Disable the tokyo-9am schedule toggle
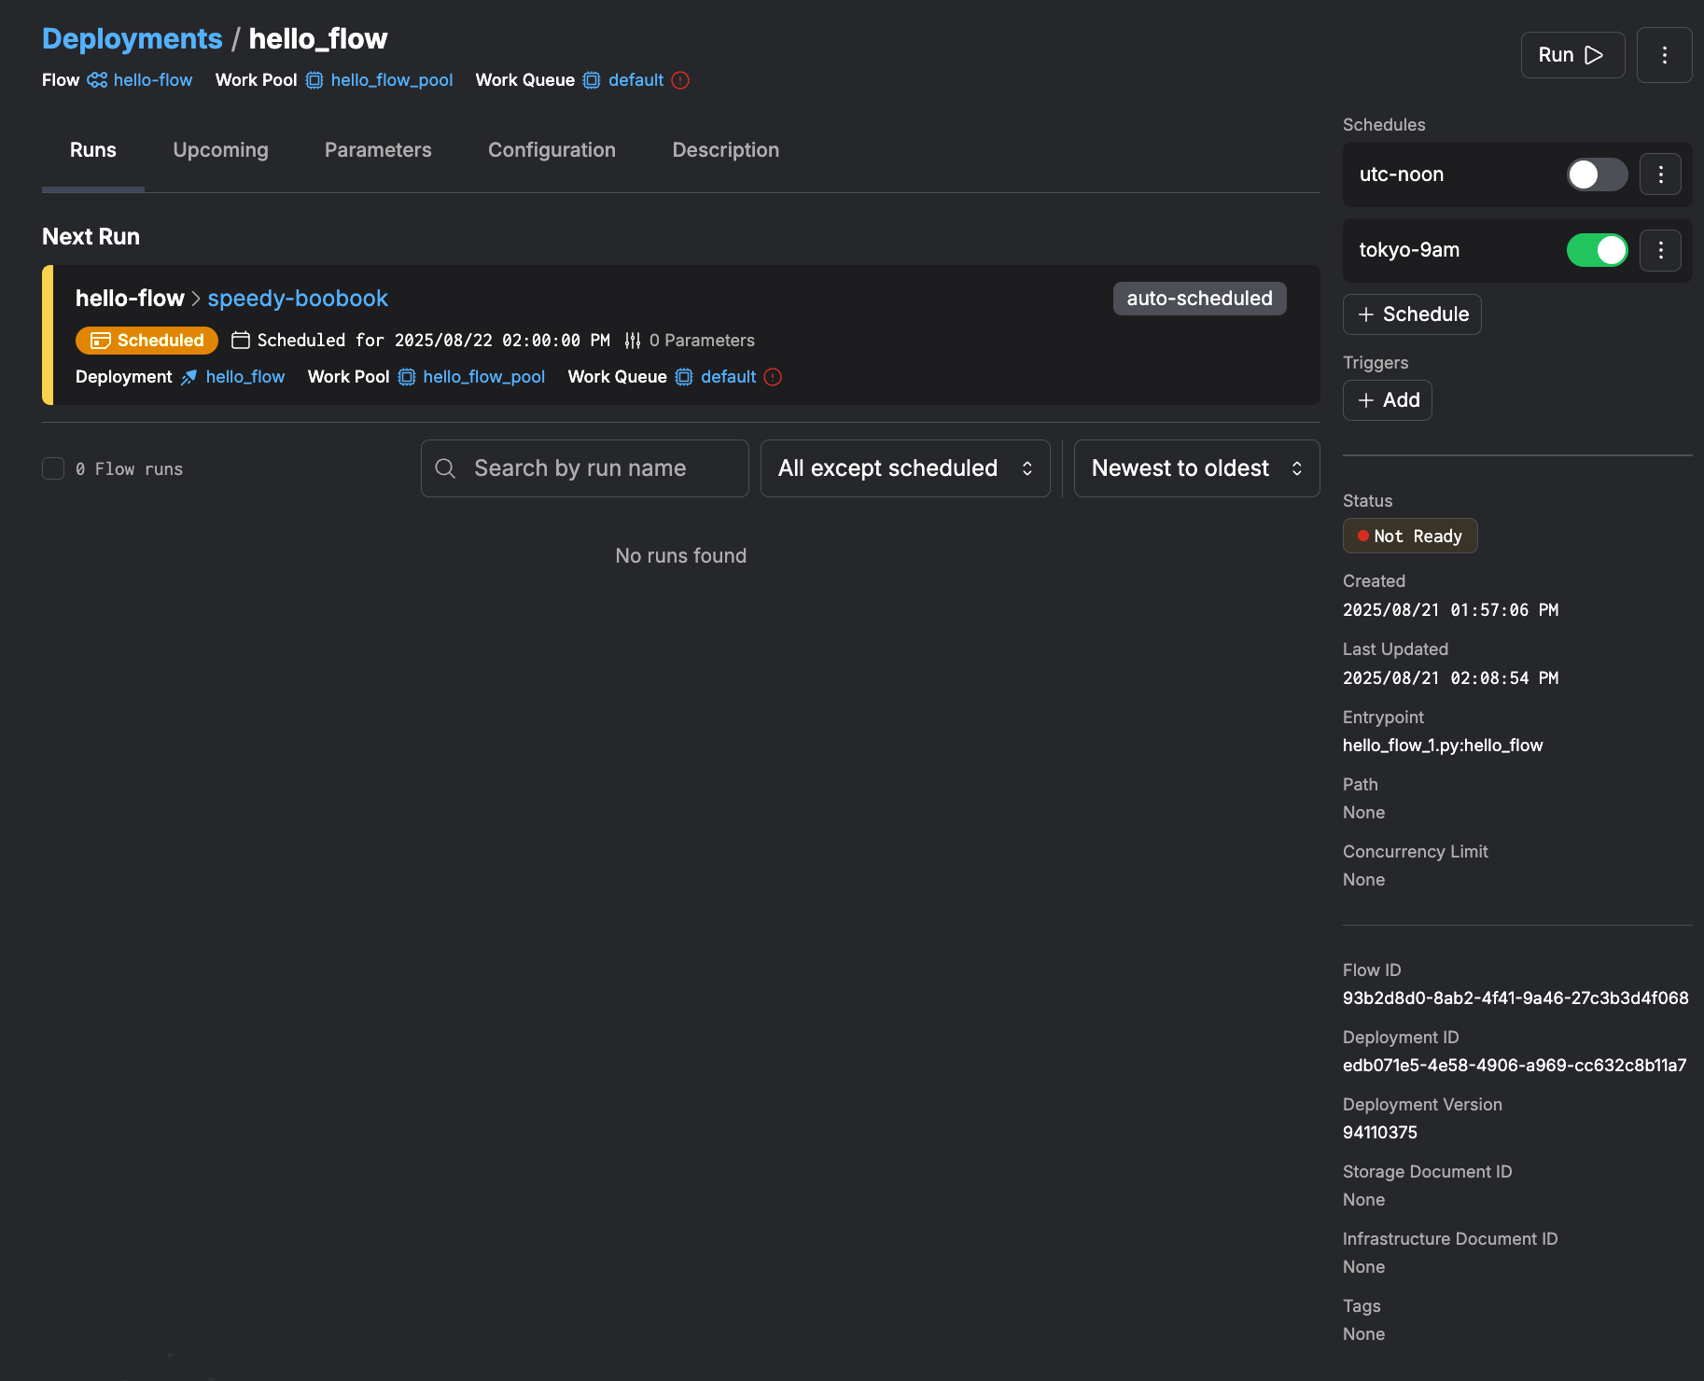 1597,250
